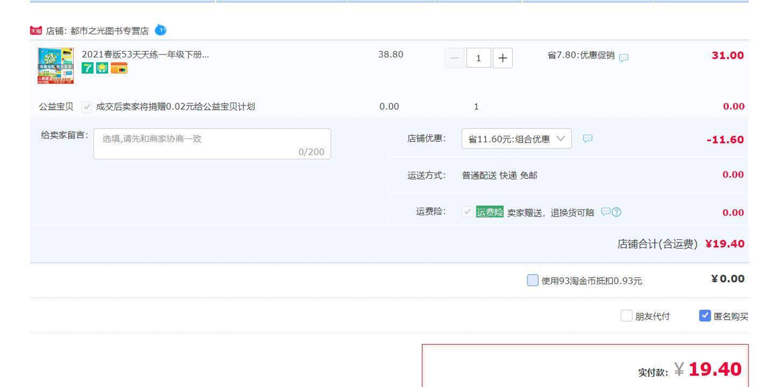Click the green 7-day return badge

[x=87, y=68]
